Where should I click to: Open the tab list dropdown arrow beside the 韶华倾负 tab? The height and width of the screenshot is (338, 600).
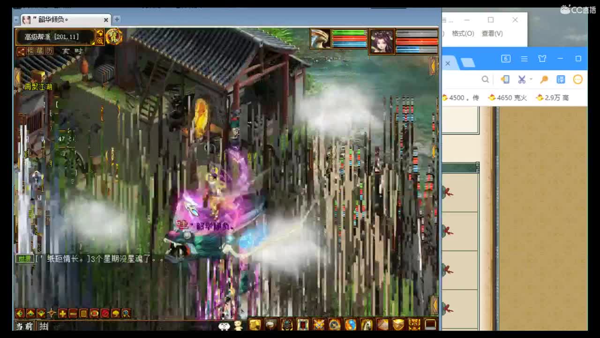pos(16,20)
